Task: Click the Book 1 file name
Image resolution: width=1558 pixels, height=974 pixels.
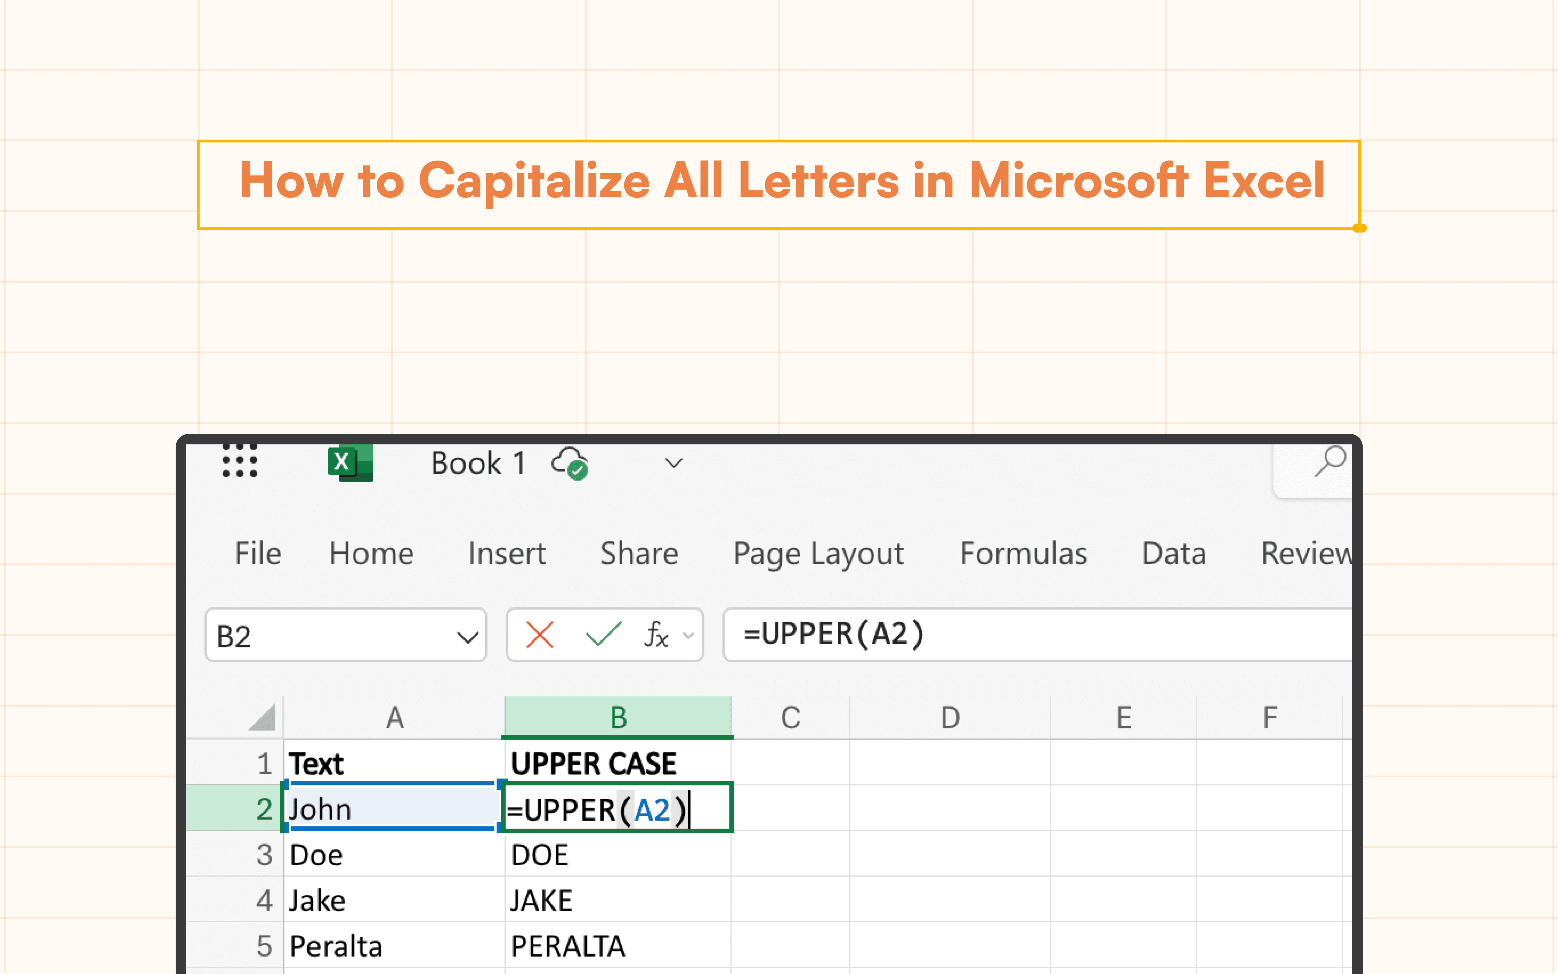Action: click(478, 463)
